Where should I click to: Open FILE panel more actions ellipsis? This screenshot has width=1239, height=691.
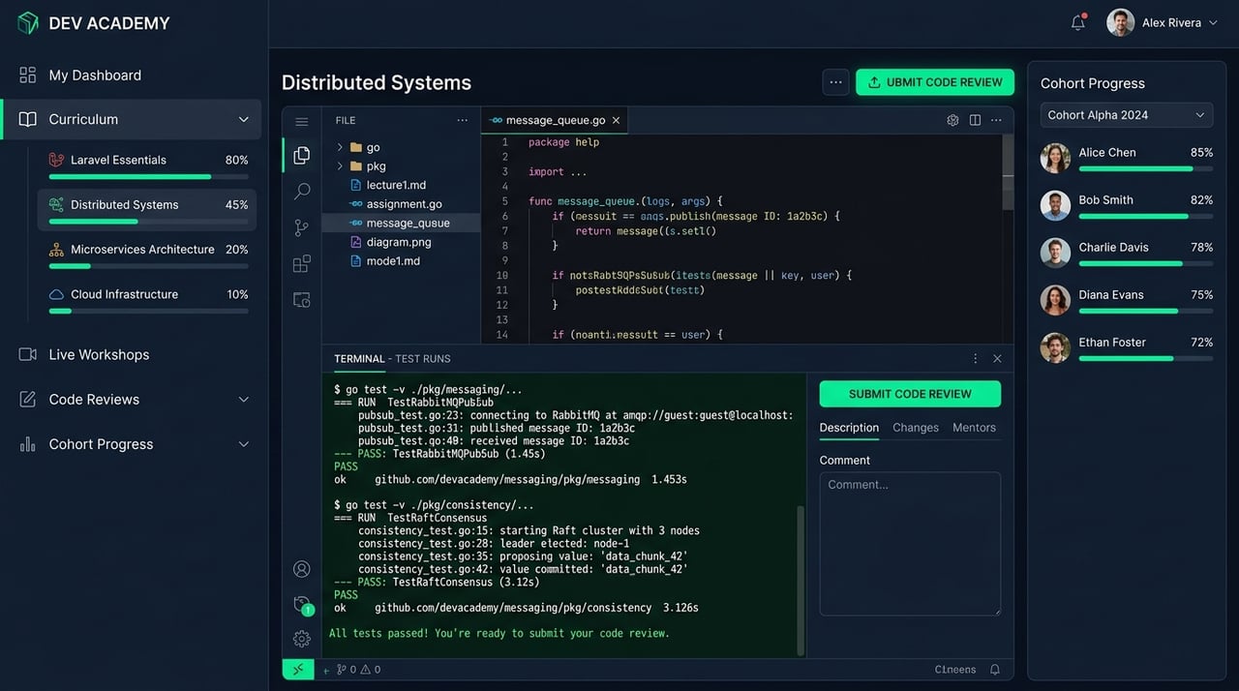tap(462, 120)
